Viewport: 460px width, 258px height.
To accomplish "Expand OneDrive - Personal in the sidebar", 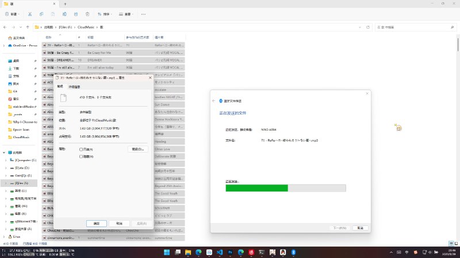I will click(x=4, y=46).
